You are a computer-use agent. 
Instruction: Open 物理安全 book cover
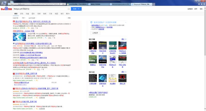coord(93,59)
